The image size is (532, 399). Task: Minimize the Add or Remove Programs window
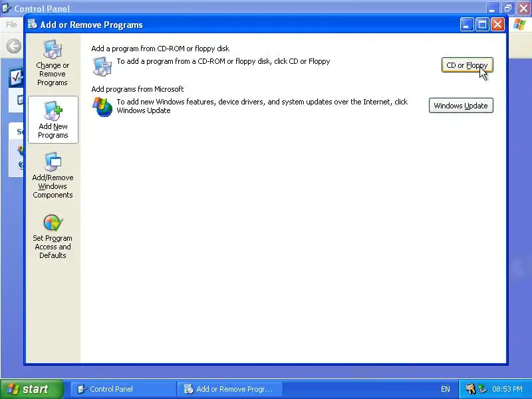coord(467,25)
